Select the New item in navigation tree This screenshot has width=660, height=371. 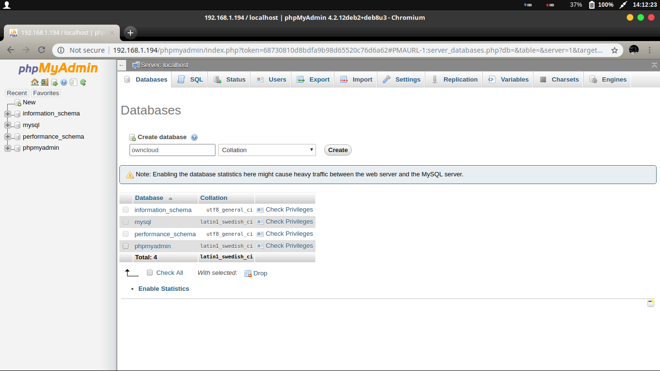29,102
